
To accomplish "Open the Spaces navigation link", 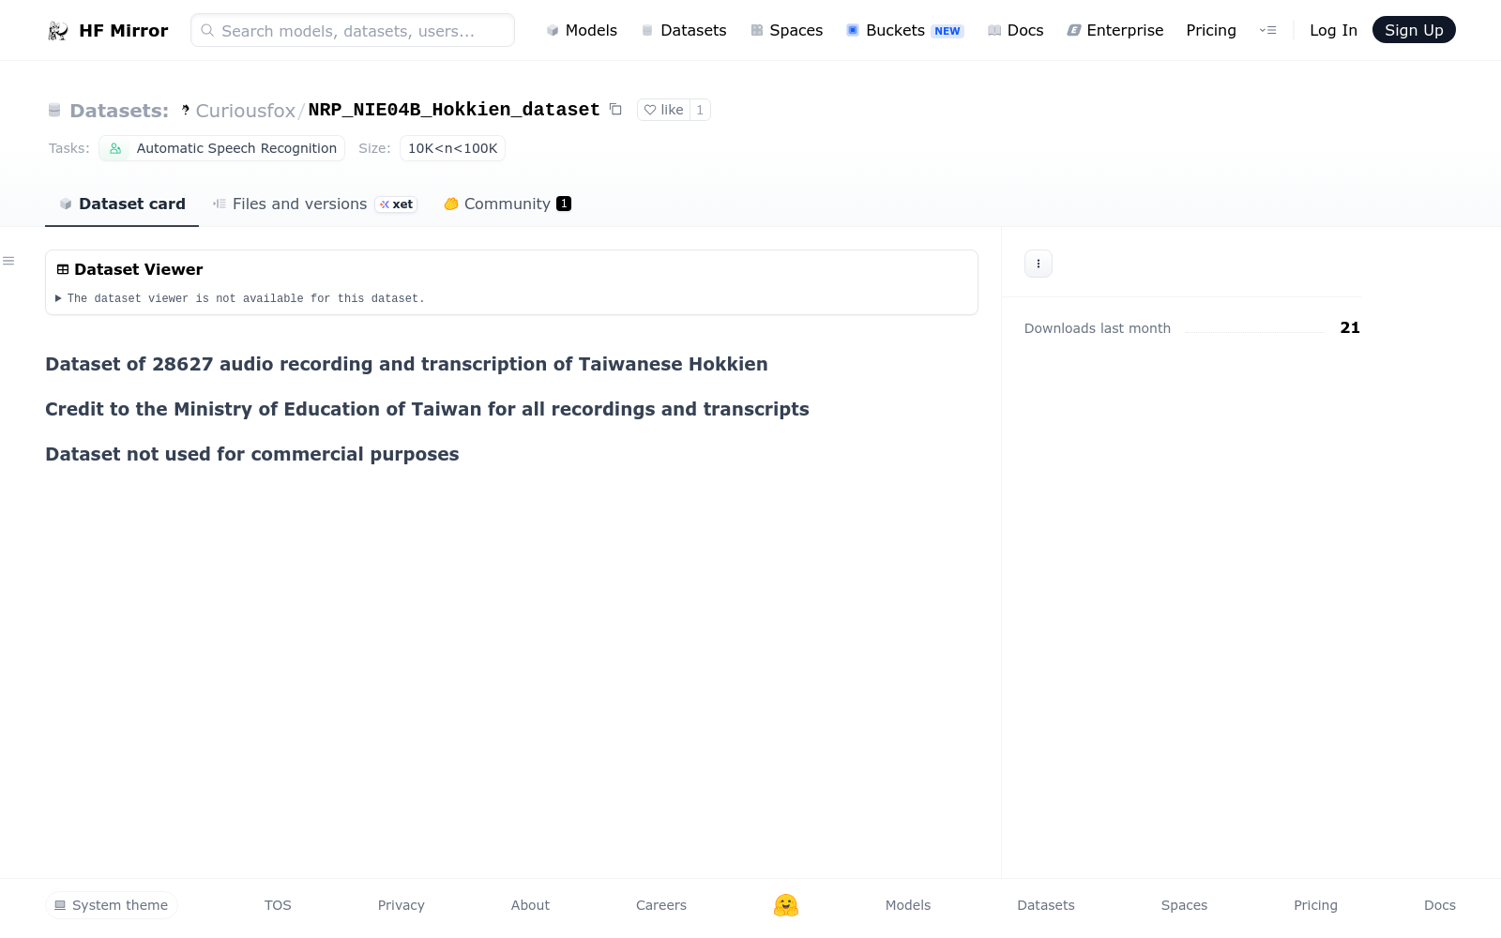I will coord(786,30).
